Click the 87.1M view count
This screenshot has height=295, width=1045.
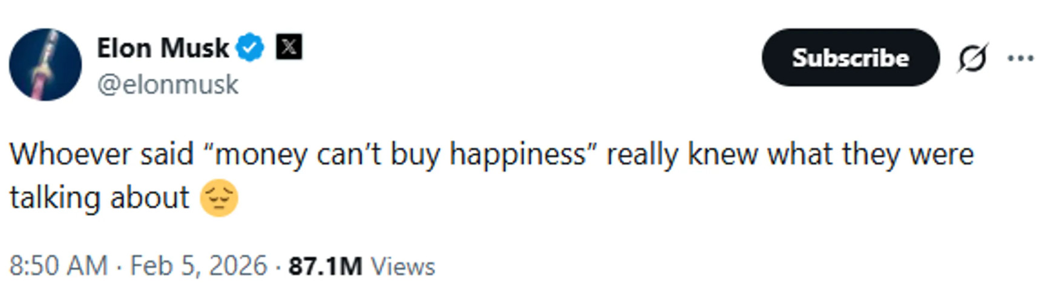[325, 266]
